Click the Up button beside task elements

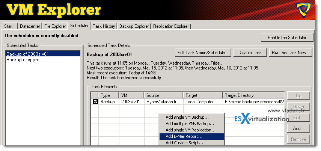[298, 96]
